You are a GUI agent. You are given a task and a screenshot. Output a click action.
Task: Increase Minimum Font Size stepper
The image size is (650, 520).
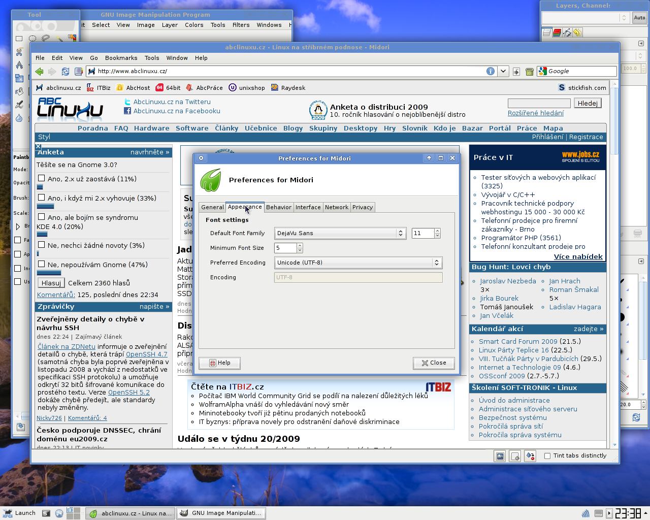[x=300, y=245]
